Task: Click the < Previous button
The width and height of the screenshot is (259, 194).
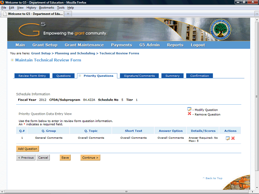Action: pyautogui.click(x=26, y=158)
